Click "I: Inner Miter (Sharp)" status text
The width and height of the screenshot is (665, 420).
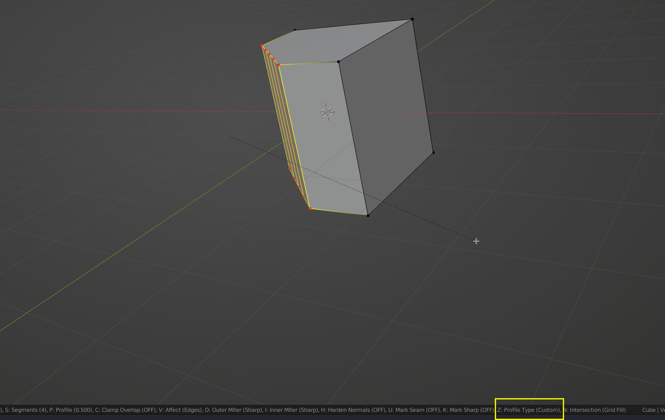(x=292, y=410)
